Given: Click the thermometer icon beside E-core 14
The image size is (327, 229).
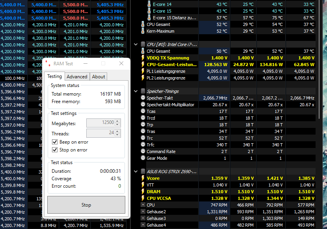Looking at the screenshot, I should tap(149, 4).
